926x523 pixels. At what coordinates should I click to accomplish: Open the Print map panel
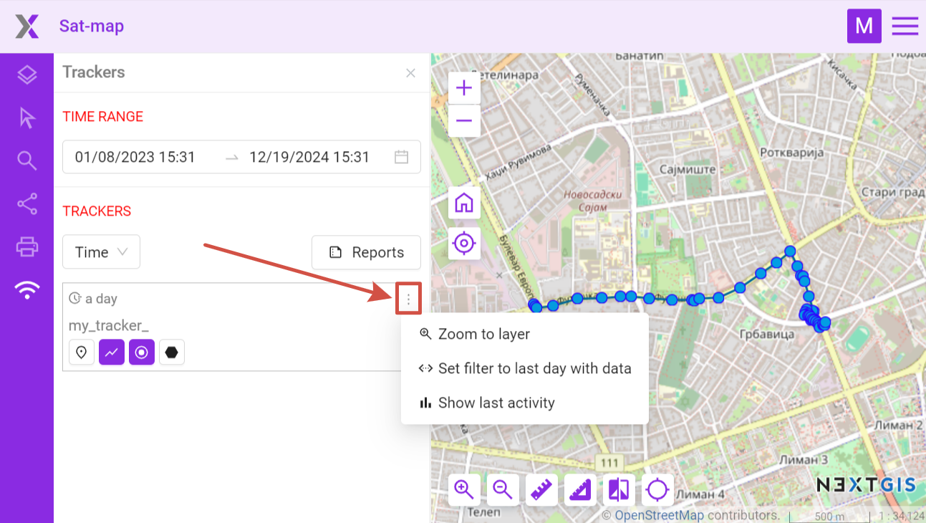pyautogui.click(x=27, y=247)
